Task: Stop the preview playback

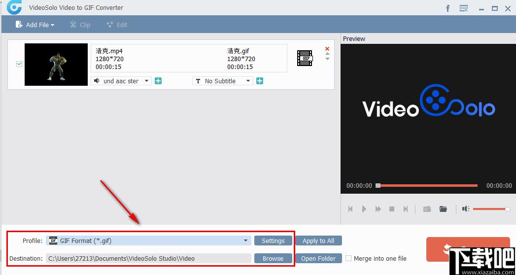Action: coord(392,209)
